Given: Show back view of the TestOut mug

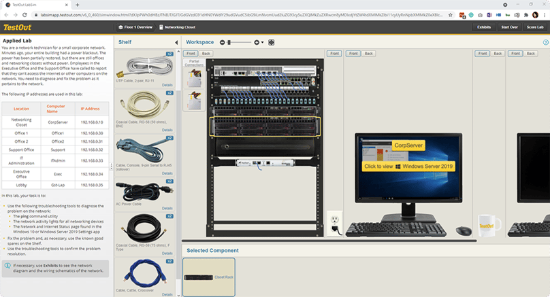Looking at the screenshot, I should [498, 54].
